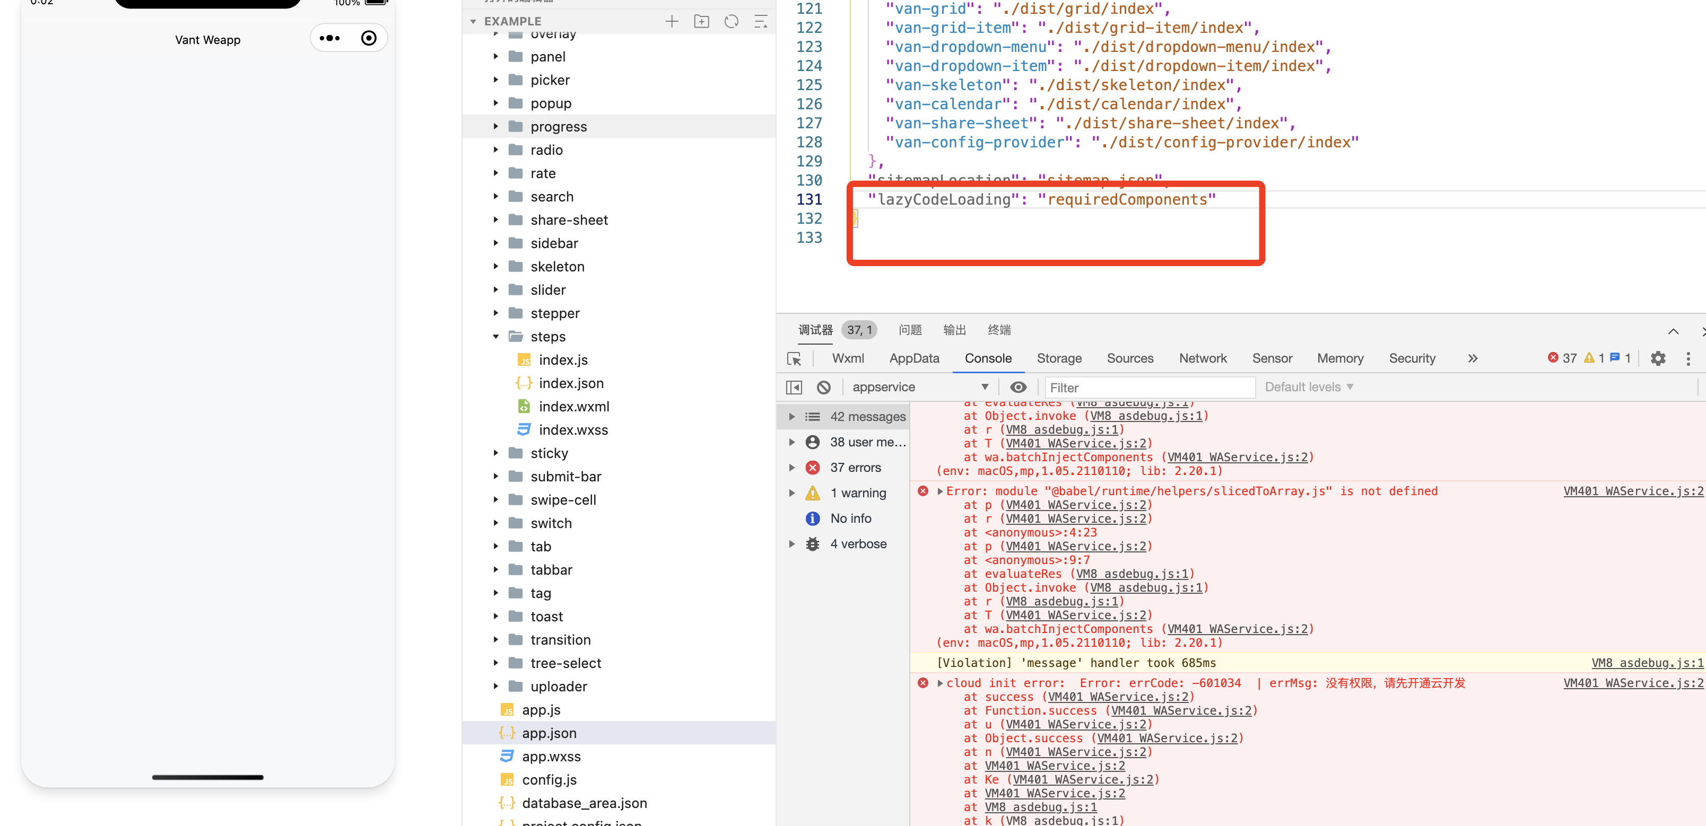The height and width of the screenshot is (826, 1706).
Task: Open the VM8 asdebug.js:1 violation link
Action: [1647, 663]
